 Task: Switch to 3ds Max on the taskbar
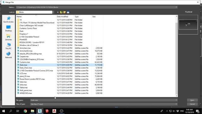click(x=40, y=111)
